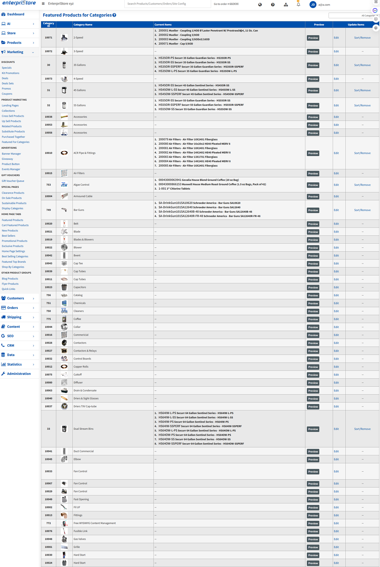Open the sitemap icon in top bar
This screenshot has height=567, width=380.
(x=285, y=5)
